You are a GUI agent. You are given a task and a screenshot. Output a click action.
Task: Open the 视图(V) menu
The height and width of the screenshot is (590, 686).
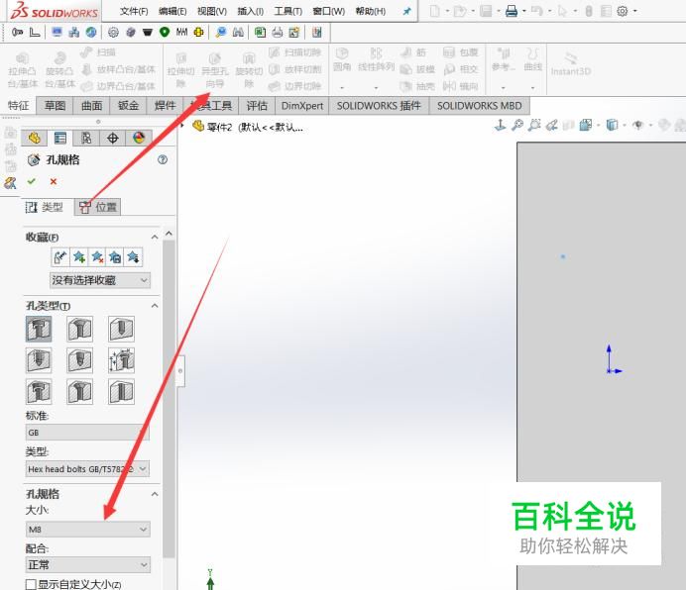pyautogui.click(x=212, y=11)
